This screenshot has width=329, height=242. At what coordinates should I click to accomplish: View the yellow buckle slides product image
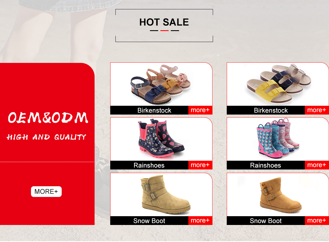278,84
